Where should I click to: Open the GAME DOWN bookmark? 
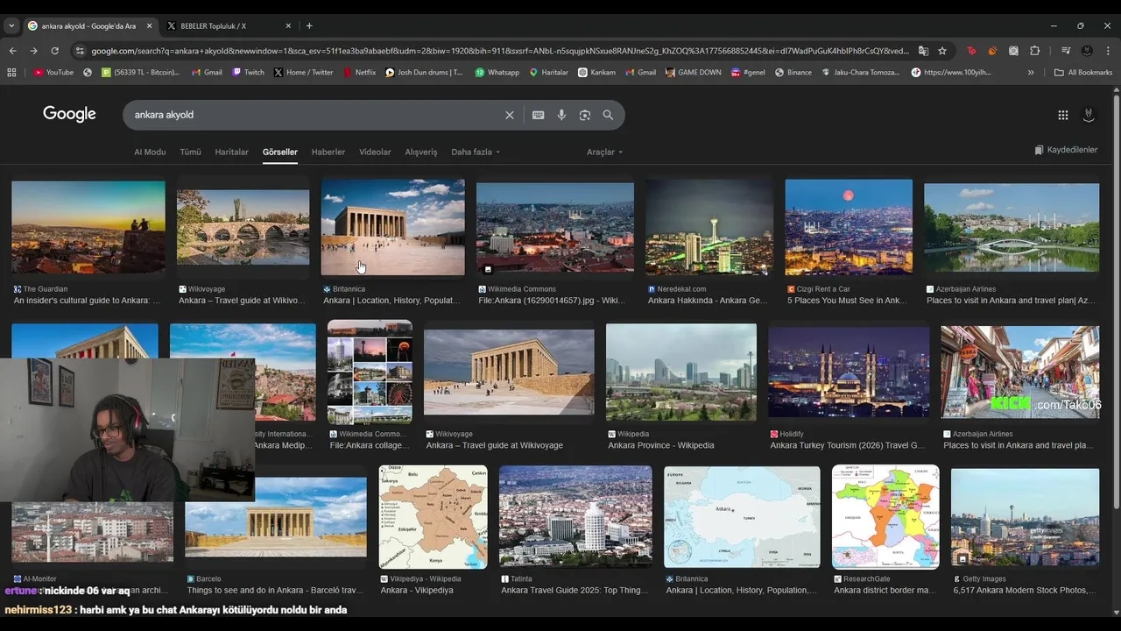pos(694,73)
